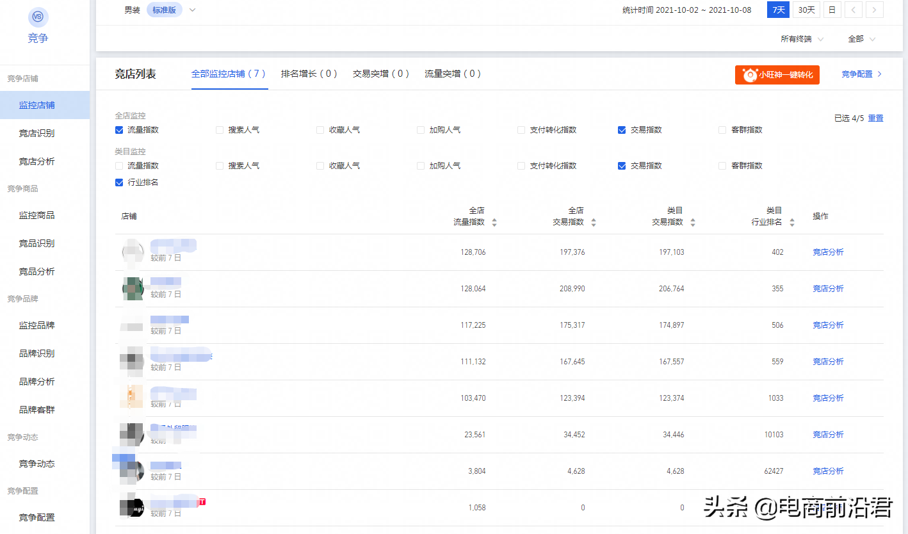Open 监控店铺 in sidebar
The height and width of the screenshot is (534, 908).
click(45, 105)
